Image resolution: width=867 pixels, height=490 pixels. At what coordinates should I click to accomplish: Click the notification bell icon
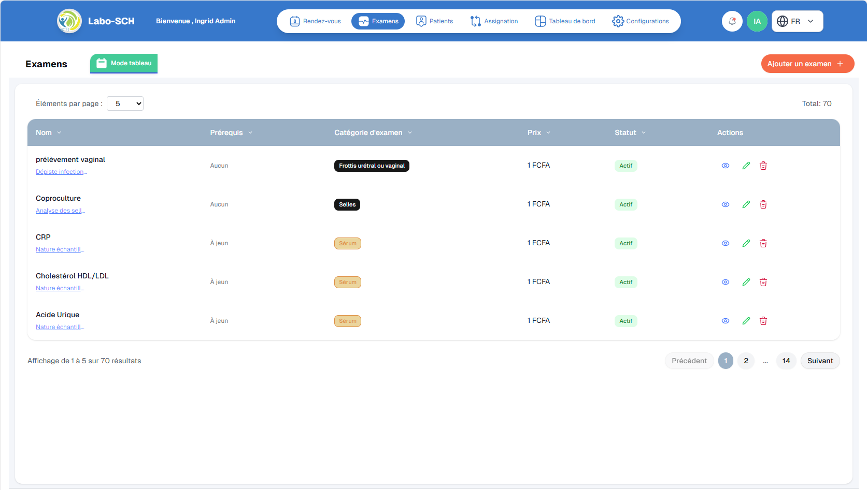732,21
